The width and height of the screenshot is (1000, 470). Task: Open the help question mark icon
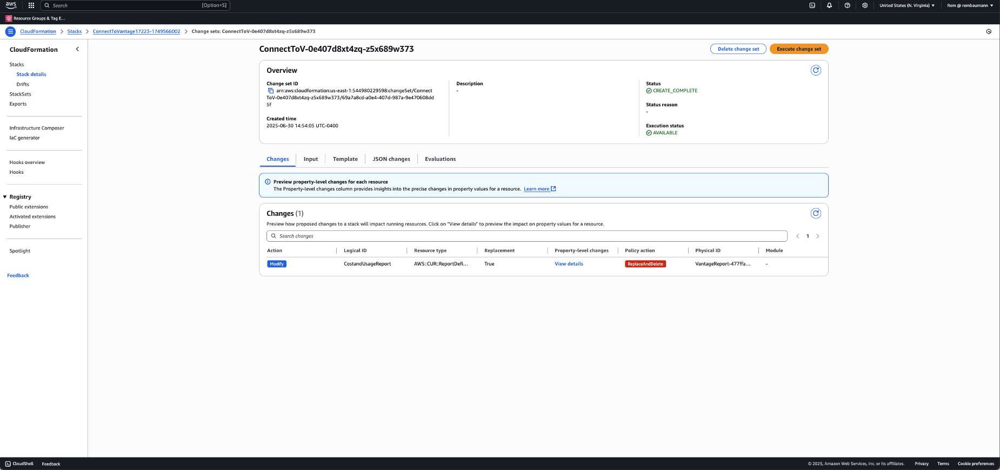click(x=847, y=5)
